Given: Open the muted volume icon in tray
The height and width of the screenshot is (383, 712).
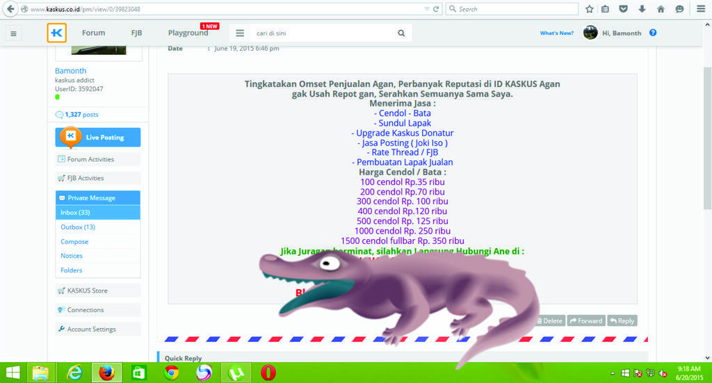Looking at the screenshot, I should coord(663,373).
